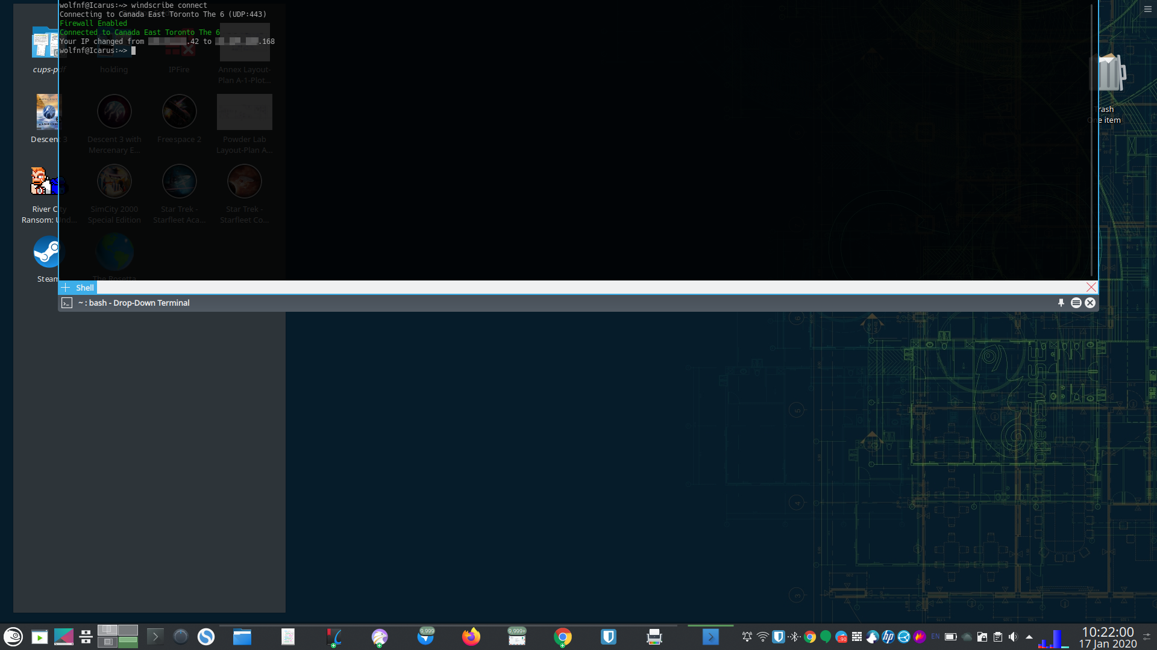Select the Shell tab

click(84, 288)
